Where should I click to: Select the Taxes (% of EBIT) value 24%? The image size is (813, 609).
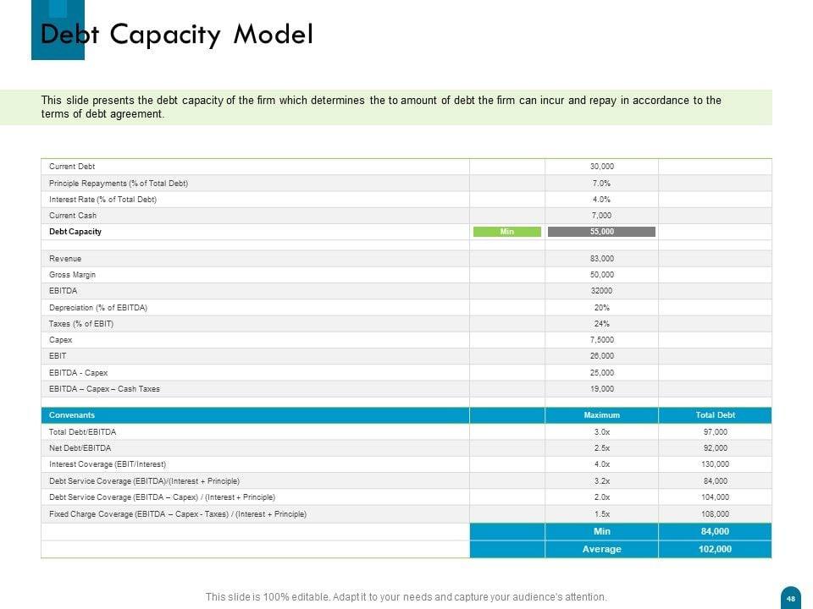tap(601, 324)
